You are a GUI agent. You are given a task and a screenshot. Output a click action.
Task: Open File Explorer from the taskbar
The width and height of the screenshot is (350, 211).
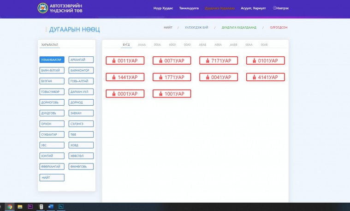point(20,207)
